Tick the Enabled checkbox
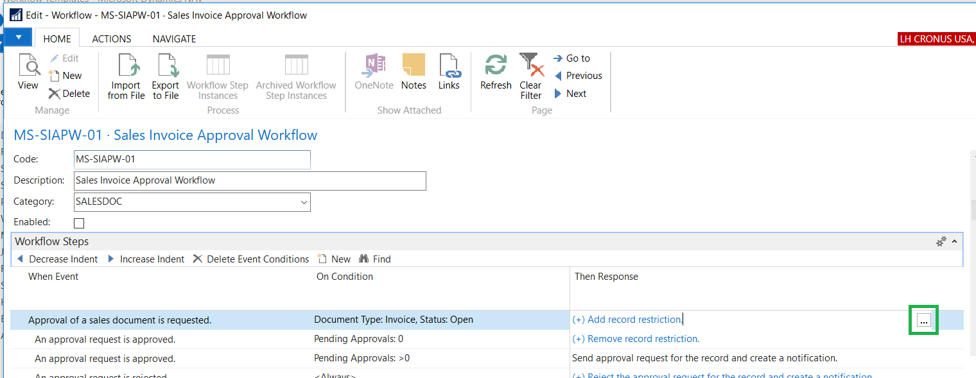 pos(79,223)
